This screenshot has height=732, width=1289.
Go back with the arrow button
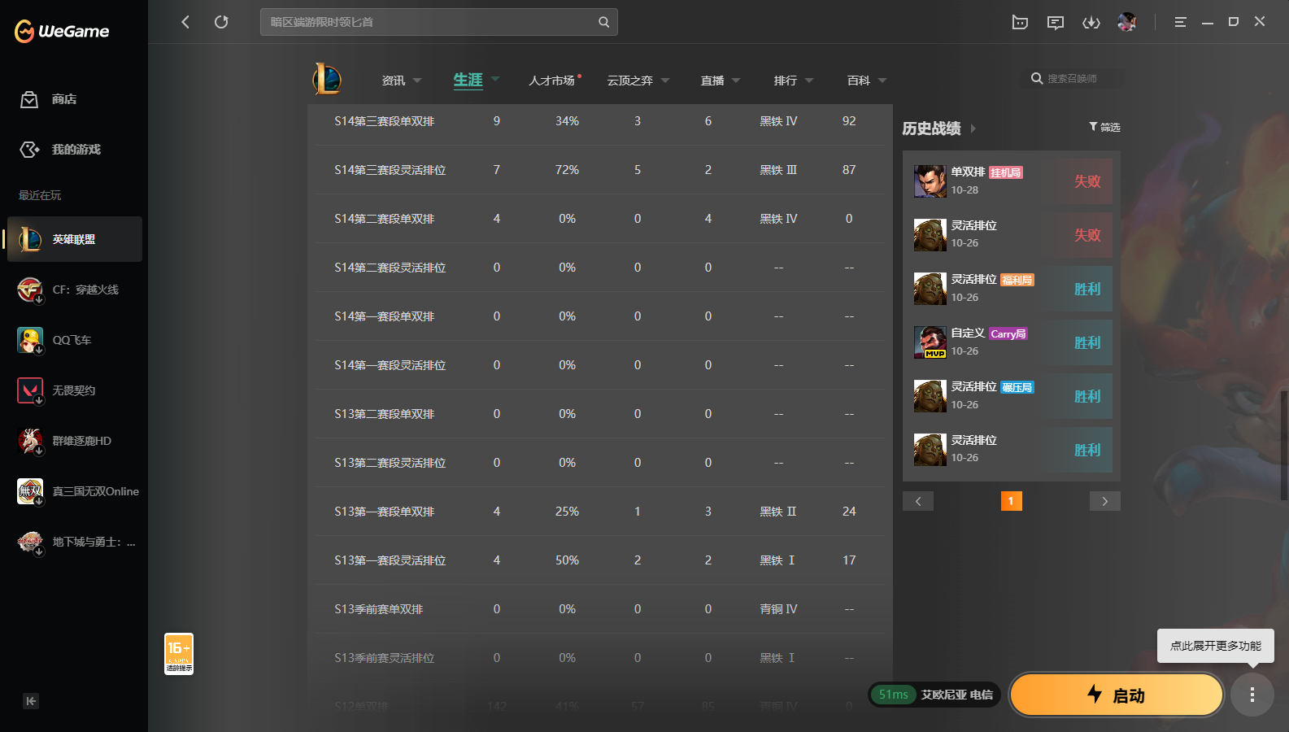(x=185, y=22)
